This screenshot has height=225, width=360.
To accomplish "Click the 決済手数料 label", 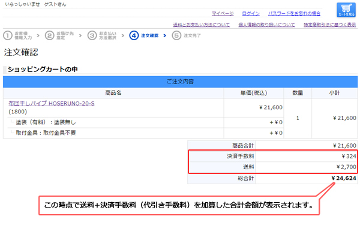I will 241,157.
